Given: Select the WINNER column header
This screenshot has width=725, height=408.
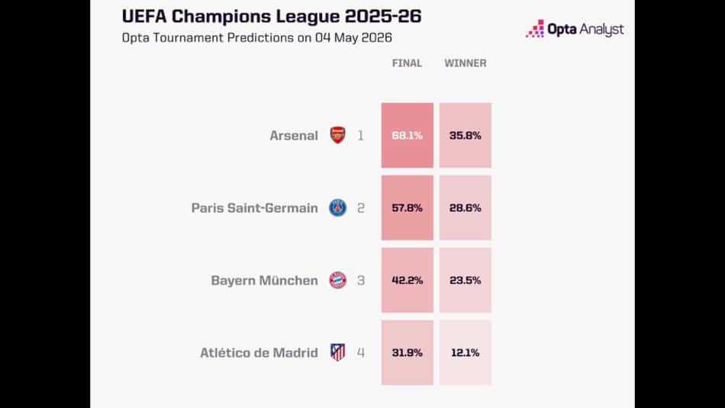Looking at the screenshot, I should 466,63.
